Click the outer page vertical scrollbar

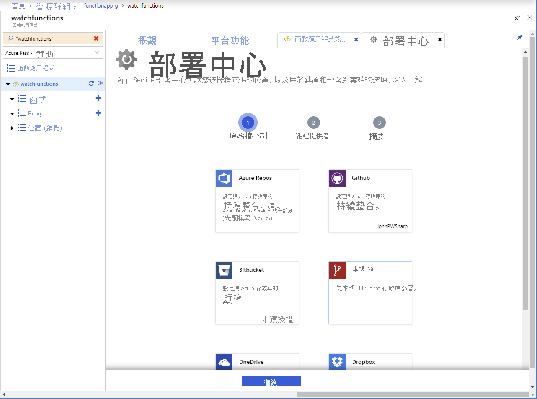[x=533, y=202]
